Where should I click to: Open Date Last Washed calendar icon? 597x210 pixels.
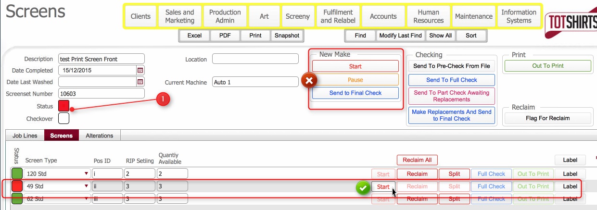tap(140, 82)
